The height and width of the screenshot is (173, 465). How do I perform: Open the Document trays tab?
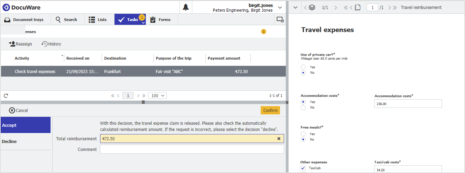[x=24, y=20]
